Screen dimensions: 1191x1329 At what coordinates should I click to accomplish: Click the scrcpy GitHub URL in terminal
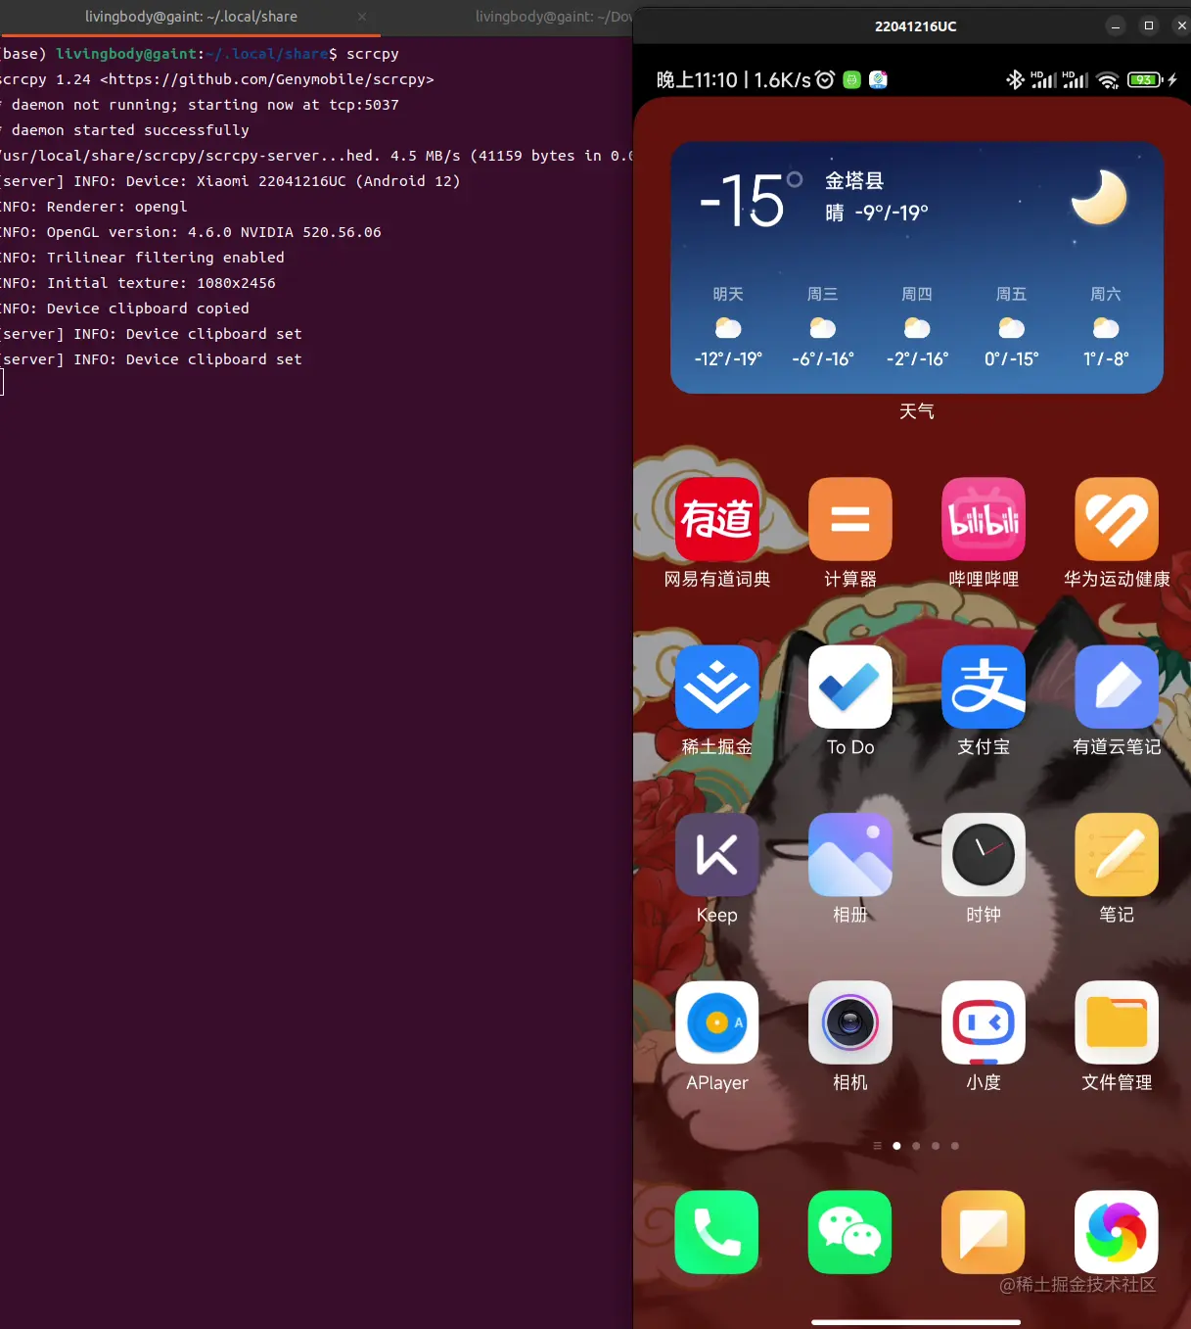pos(267,79)
